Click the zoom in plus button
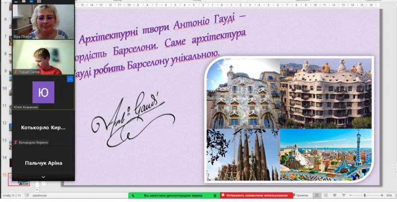The height and width of the screenshot is (202, 397). point(382,196)
